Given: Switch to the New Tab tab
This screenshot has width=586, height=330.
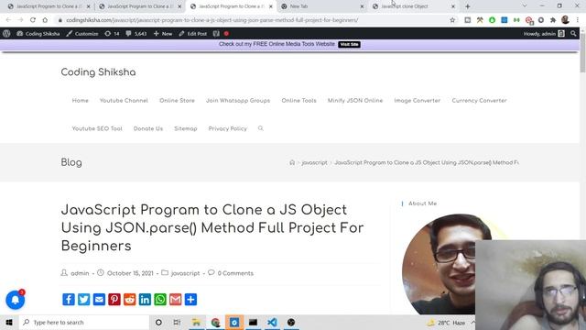Looking at the screenshot, I should (321, 6).
